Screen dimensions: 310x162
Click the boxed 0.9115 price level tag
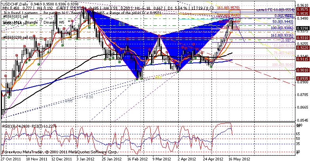302,59
